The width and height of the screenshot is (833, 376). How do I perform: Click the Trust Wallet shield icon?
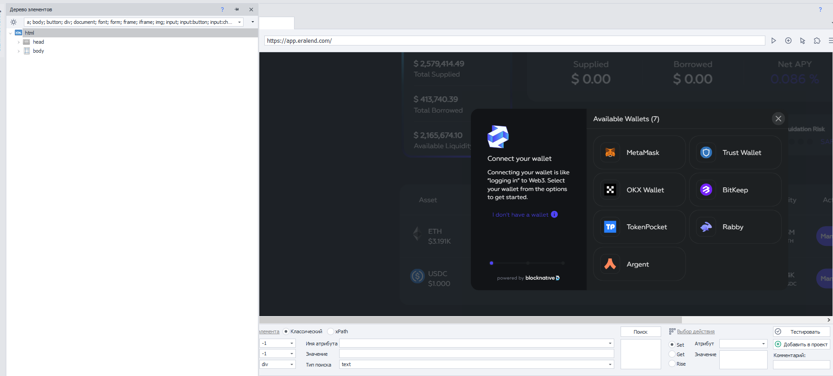(x=706, y=153)
